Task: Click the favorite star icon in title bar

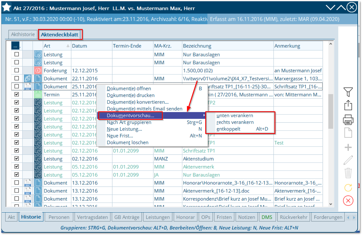Action: click(x=7, y=7)
